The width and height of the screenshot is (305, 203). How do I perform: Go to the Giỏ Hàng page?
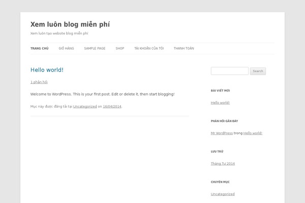[x=66, y=48]
